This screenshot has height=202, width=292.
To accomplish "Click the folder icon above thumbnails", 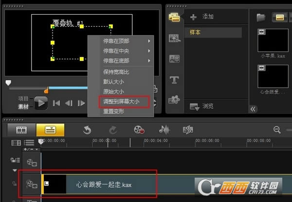I will [x=261, y=18].
